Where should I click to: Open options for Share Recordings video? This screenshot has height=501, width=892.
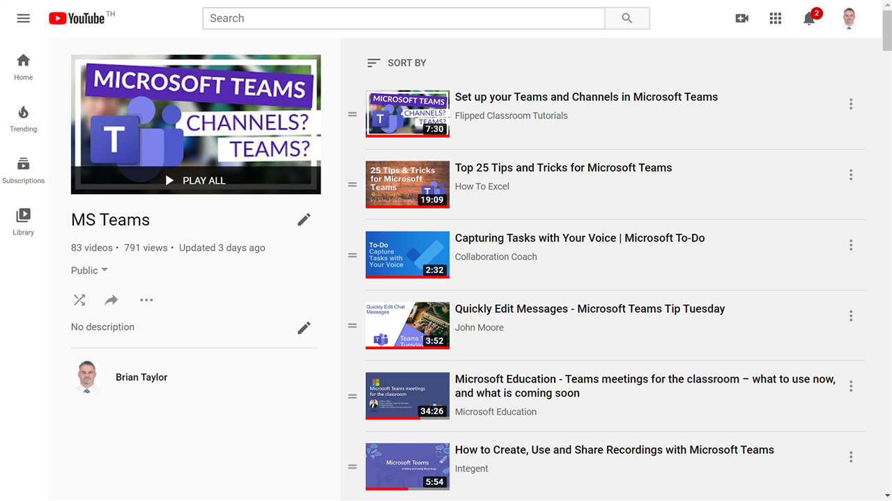[x=851, y=457]
